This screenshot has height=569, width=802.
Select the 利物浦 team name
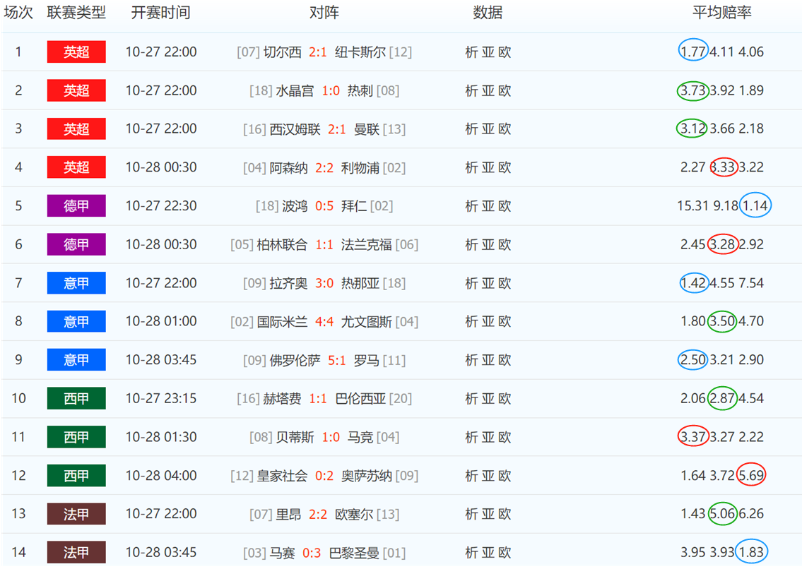tap(360, 167)
